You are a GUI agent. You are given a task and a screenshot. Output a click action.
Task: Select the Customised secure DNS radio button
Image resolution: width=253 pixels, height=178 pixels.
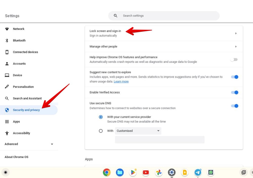point(101,131)
